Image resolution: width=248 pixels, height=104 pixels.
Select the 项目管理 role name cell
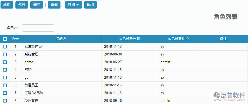pos(62,101)
